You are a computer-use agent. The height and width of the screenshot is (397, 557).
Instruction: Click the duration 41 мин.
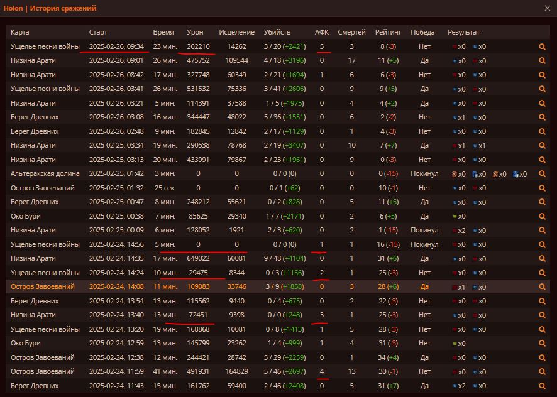[165, 371]
